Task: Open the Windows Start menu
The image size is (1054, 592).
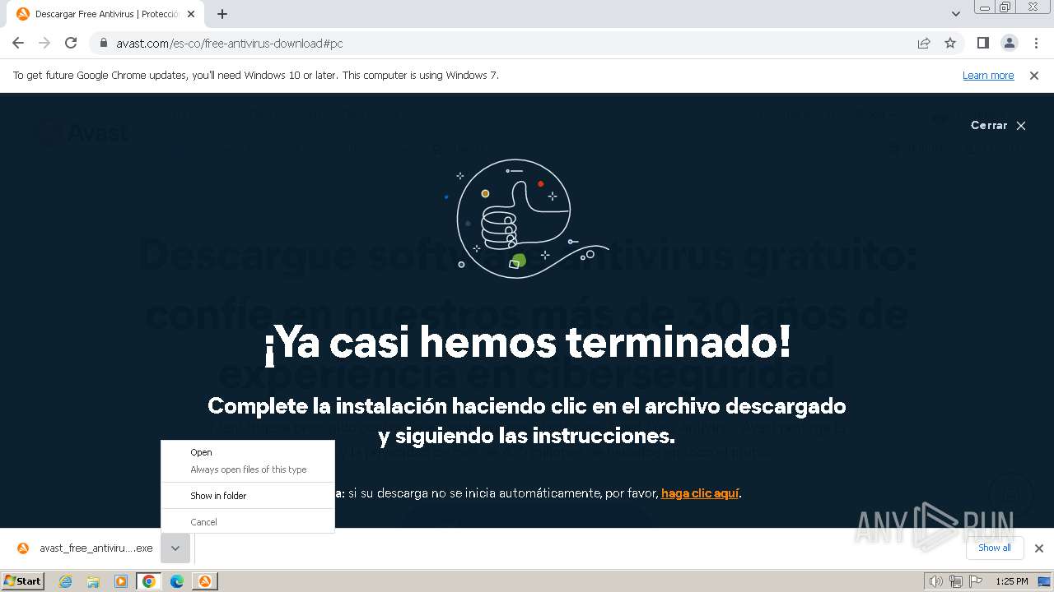Action: (x=23, y=581)
